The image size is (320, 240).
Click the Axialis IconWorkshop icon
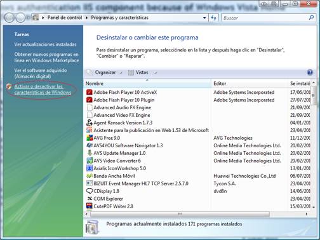point(90,168)
